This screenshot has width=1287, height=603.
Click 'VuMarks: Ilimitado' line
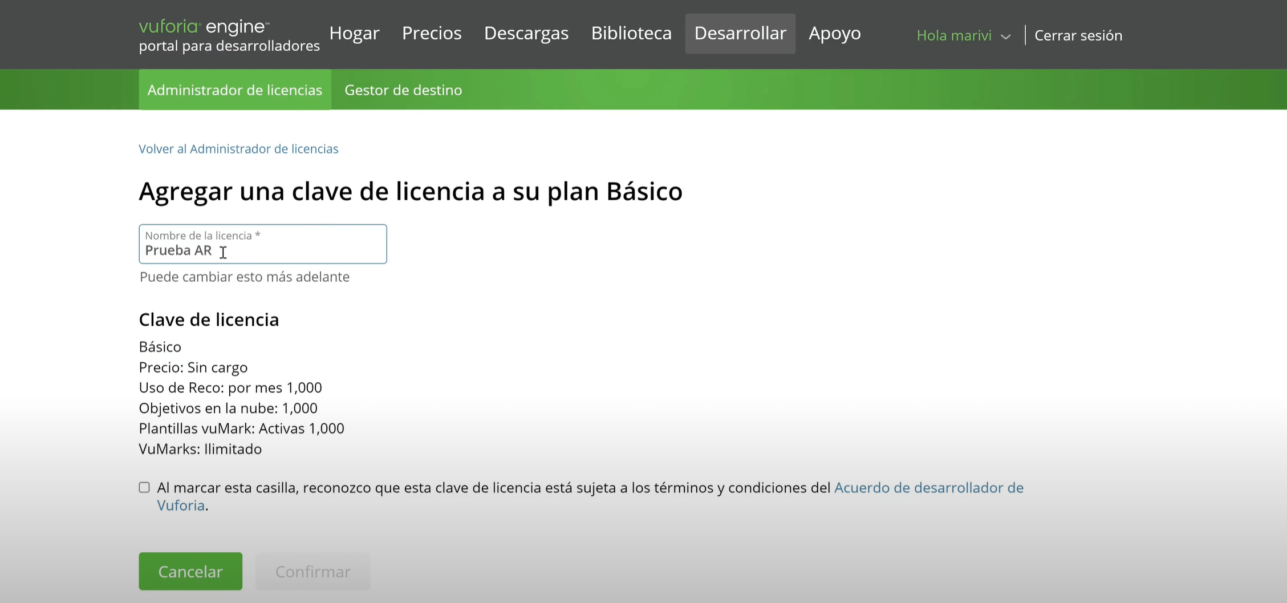200,449
